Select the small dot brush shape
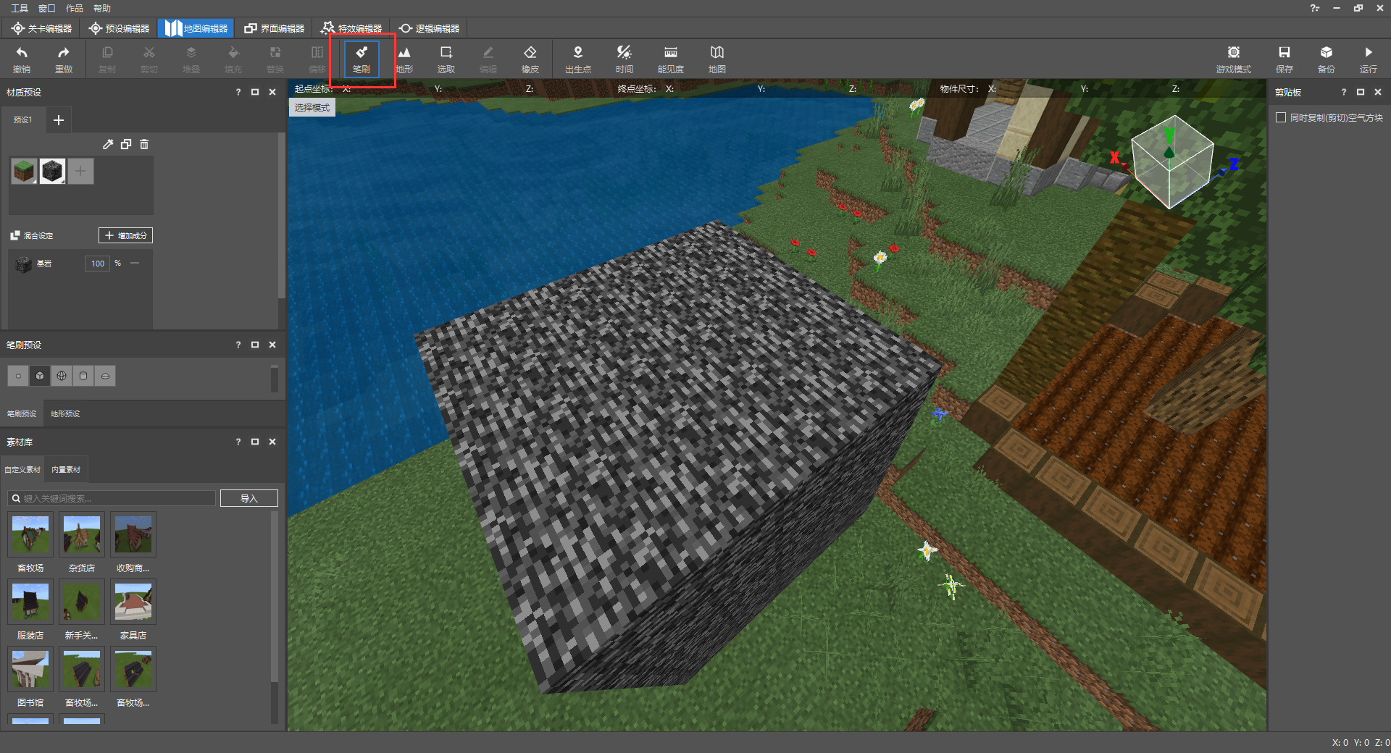The image size is (1391, 753). click(18, 376)
